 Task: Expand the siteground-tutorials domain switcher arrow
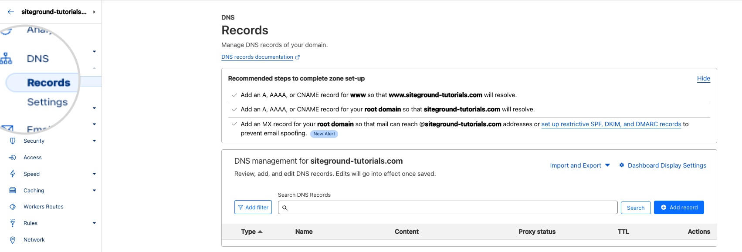point(94,12)
